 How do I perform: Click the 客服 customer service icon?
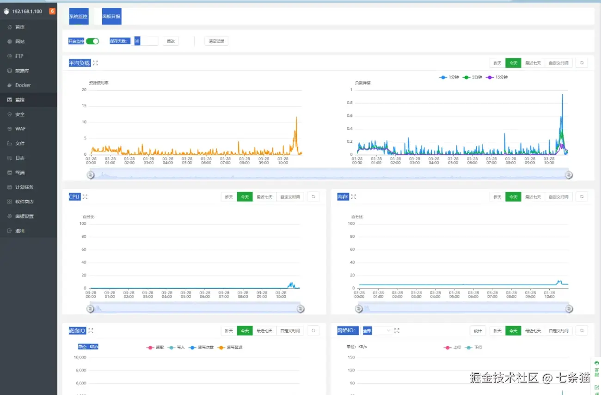596,368
